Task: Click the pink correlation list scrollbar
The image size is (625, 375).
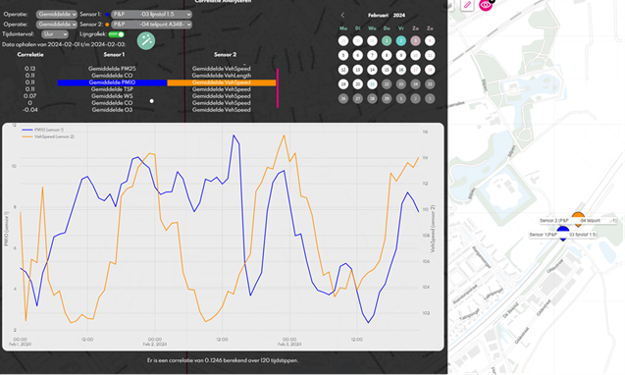Action: (x=278, y=88)
